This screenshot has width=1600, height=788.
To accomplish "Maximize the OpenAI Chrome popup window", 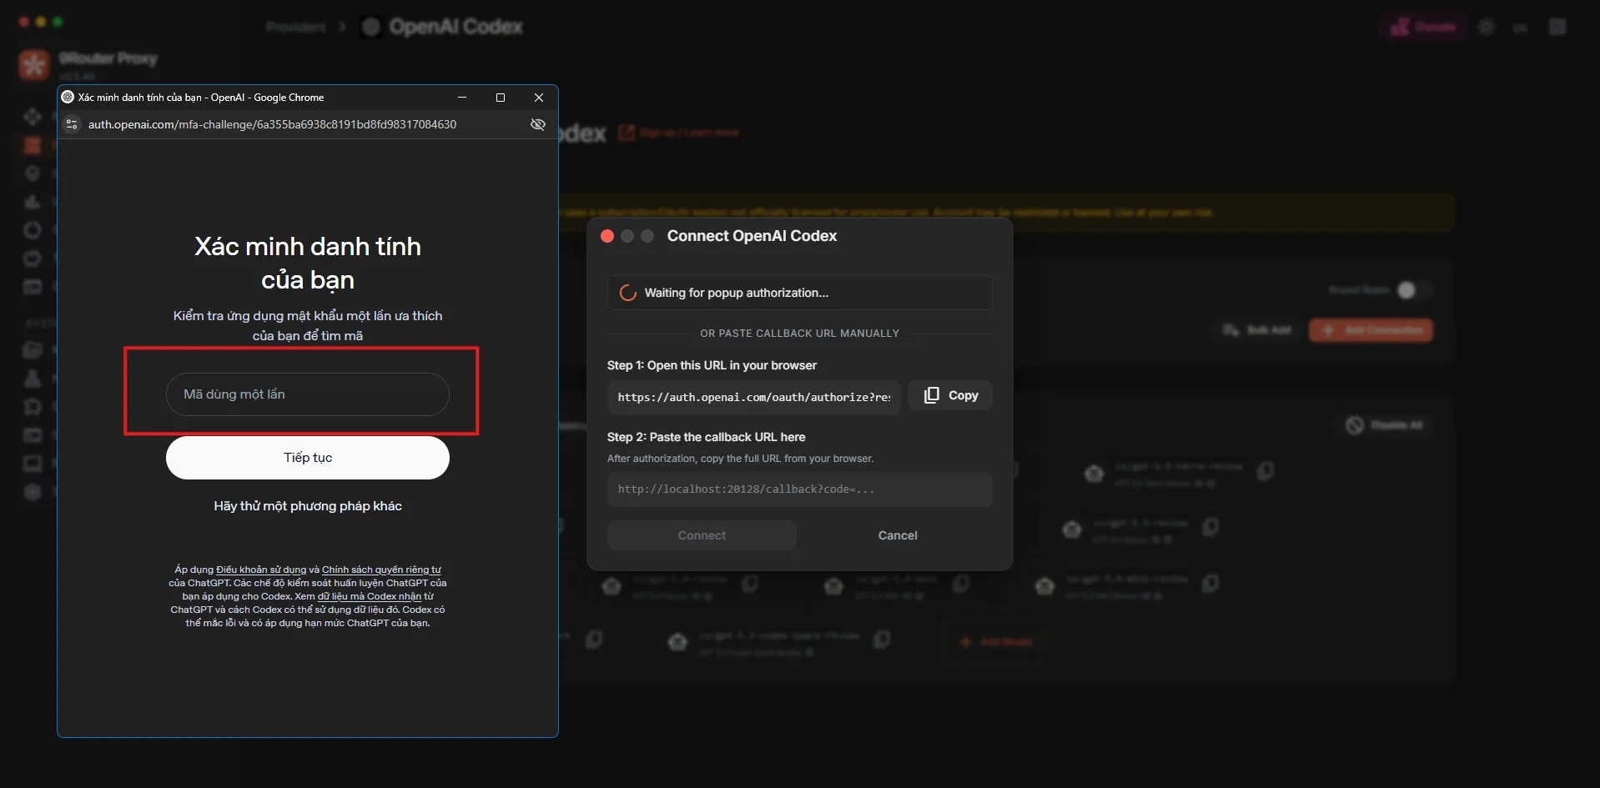I will click(501, 98).
